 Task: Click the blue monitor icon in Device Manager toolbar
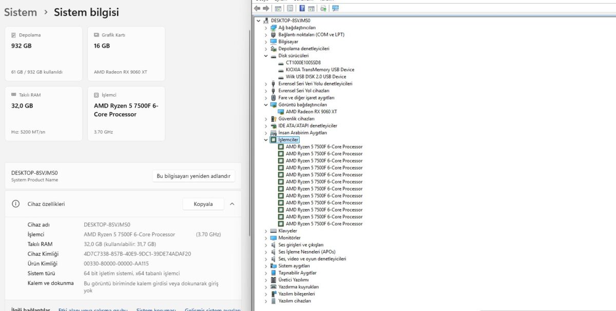tap(335, 8)
